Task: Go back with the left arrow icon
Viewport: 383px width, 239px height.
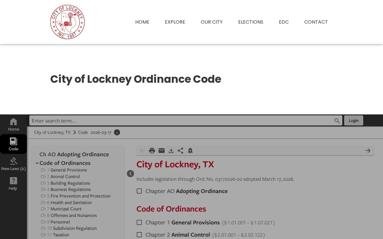Action: (142, 151)
